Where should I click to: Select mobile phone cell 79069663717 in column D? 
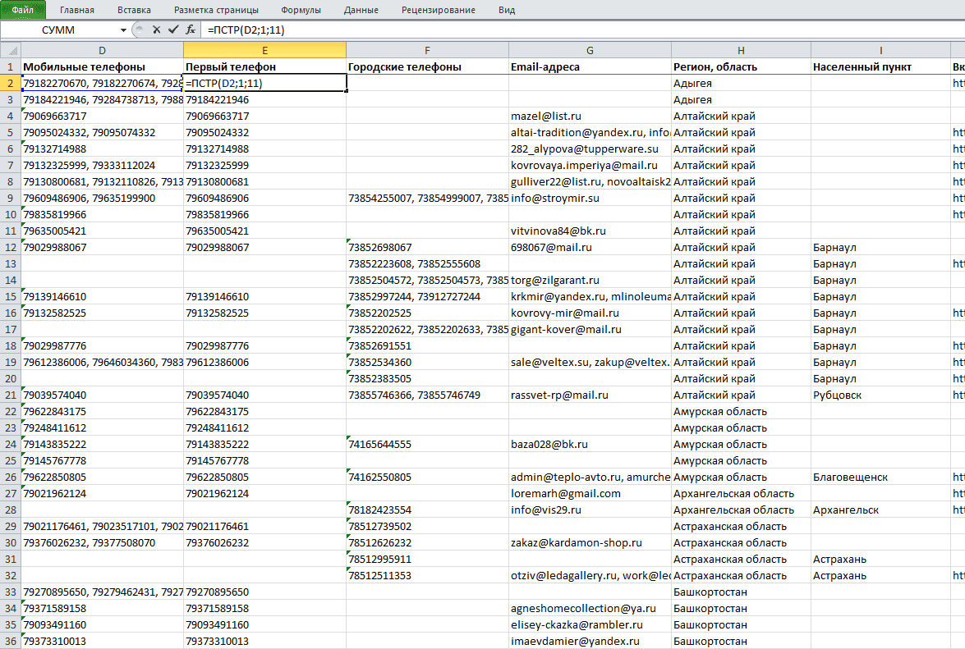[102, 117]
